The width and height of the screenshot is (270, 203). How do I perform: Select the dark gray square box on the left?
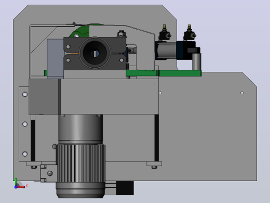point(44,97)
